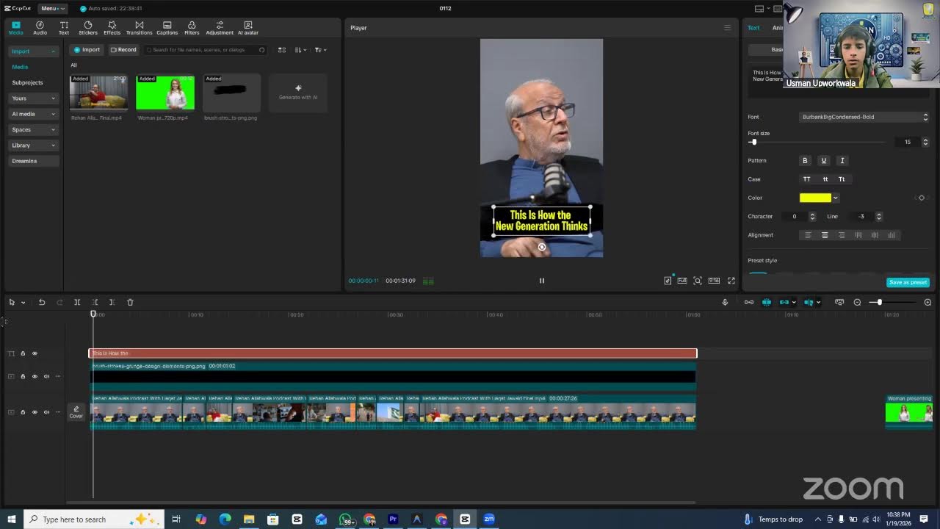Hide the brush-strokes overlay track
This screenshot has width=940, height=529.
35,376
